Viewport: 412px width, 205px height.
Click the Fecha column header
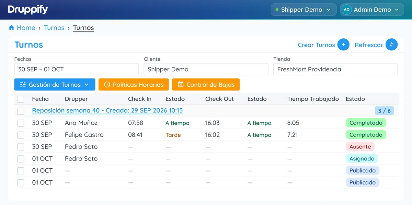pyautogui.click(x=41, y=99)
